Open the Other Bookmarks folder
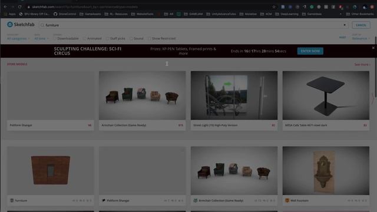The width and height of the screenshot is (377, 212). 360,14
